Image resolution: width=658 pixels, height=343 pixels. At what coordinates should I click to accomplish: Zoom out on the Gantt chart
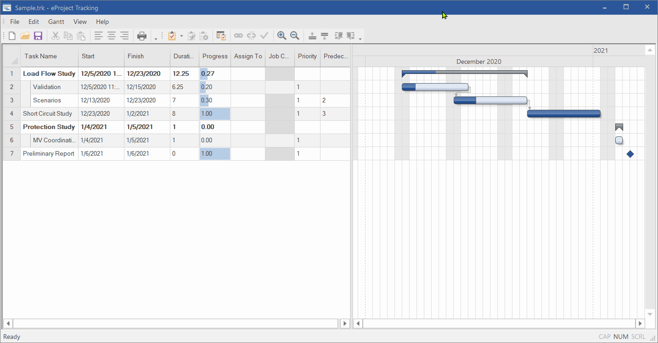click(295, 36)
